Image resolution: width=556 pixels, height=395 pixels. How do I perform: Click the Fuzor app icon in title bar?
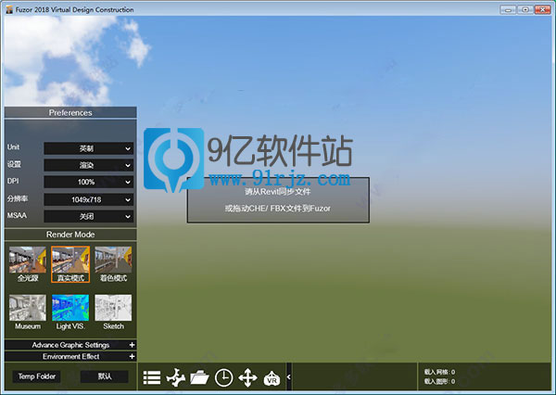pyautogui.click(x=9, y=9)
